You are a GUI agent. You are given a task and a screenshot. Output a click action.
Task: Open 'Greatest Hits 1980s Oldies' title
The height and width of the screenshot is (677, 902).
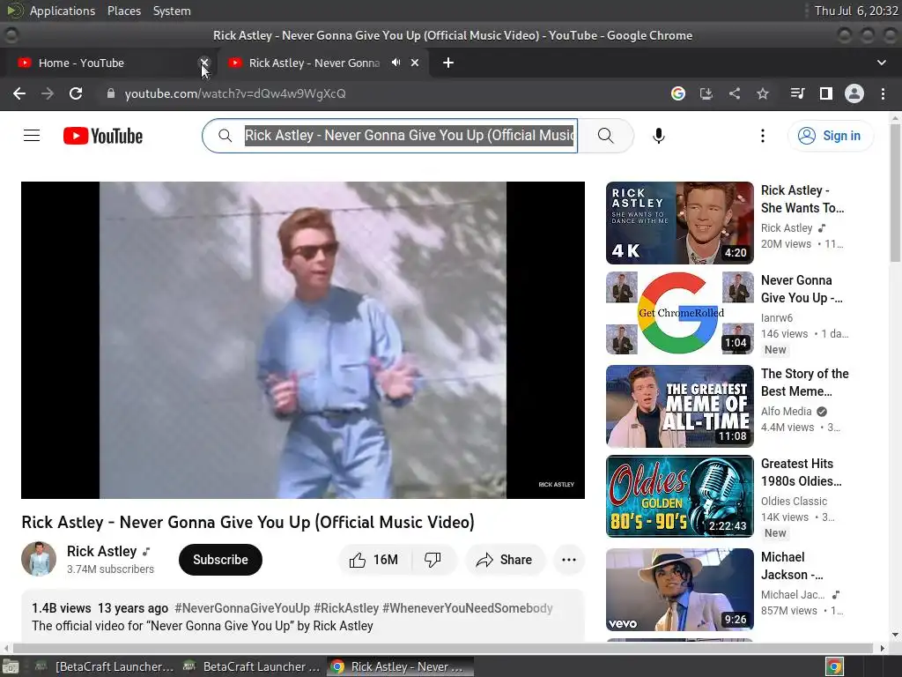801,472
